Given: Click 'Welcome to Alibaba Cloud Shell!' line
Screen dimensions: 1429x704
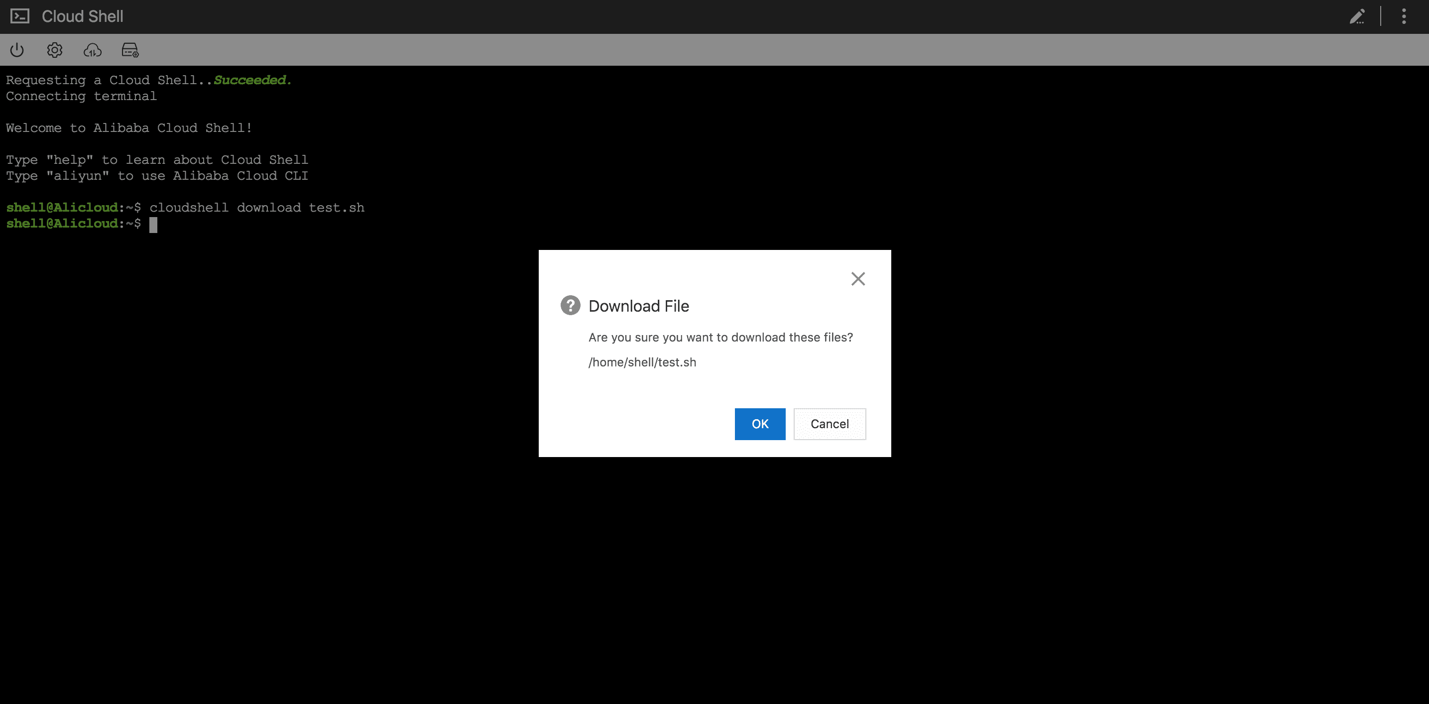Looking at the screenshot, I should [x=129, y=128].
